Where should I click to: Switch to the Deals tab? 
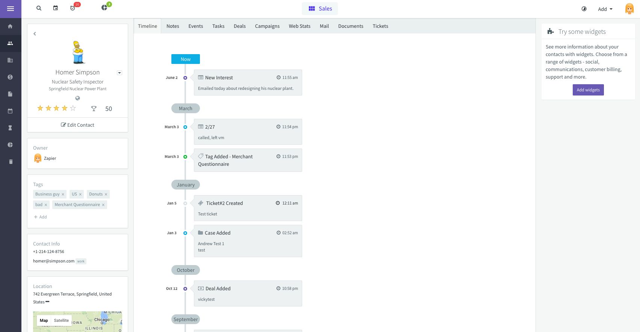[239, 26]
